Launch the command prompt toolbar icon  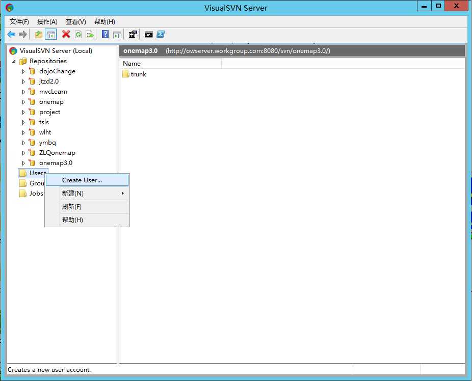[149, 35]
